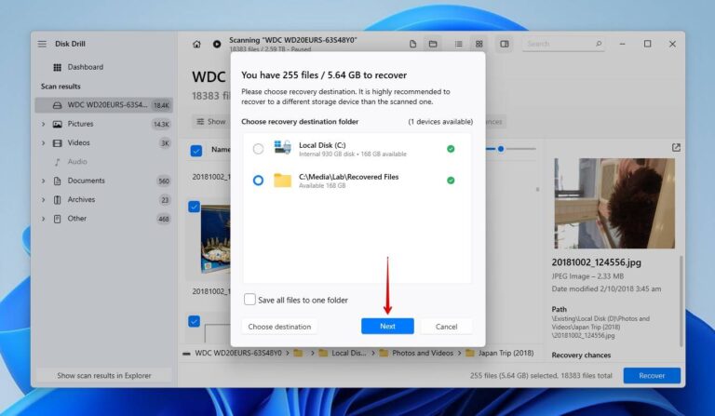715x416 pixels.
Task: Click the Next button
Action: click(x=387, y=327)
